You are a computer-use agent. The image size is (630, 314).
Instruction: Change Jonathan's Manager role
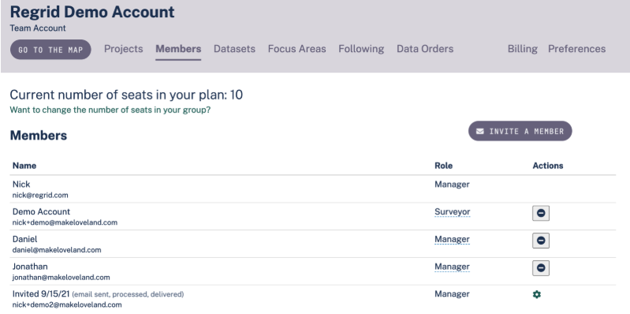(x=452, y=267)
